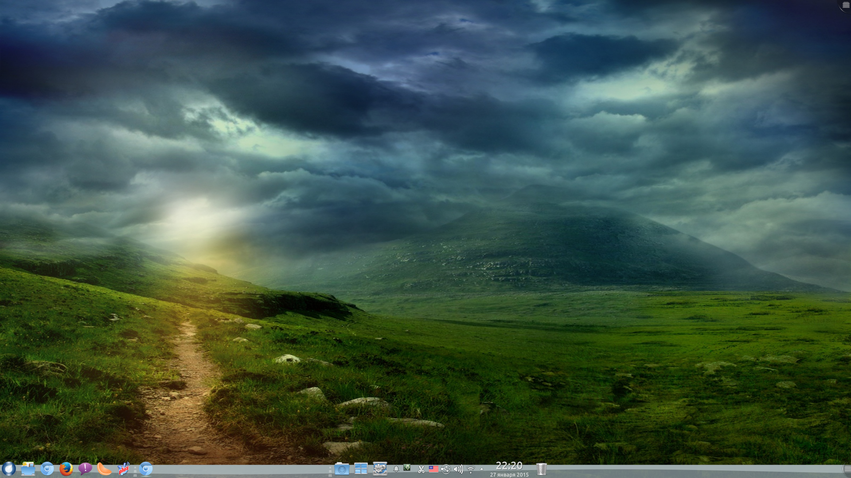Open the trash bin on panel

(x=541, y=469)
